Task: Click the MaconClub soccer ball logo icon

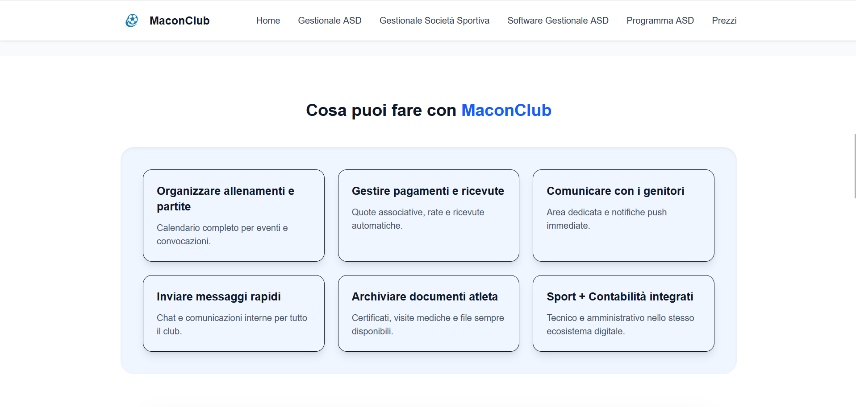Action: [x=132, y=20]
